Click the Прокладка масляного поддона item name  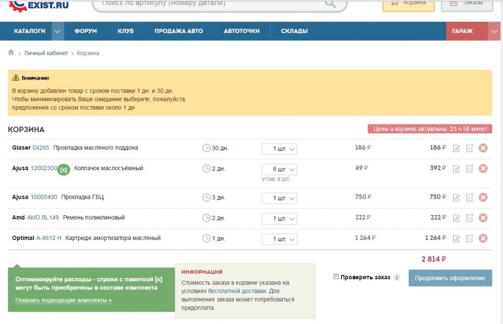[96, 147]
